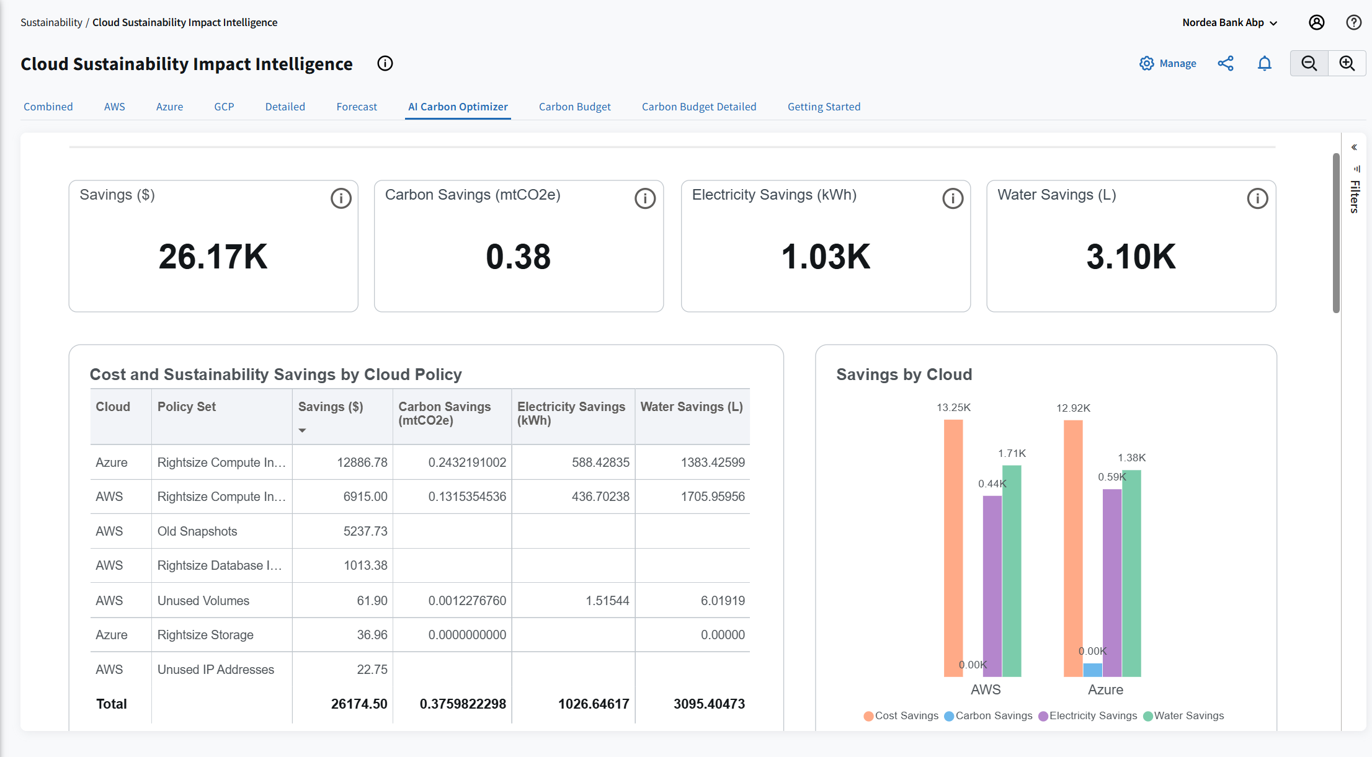1372x757 pixels.
Task: Open the notifications bell icon
Action: click(1265, 63)
